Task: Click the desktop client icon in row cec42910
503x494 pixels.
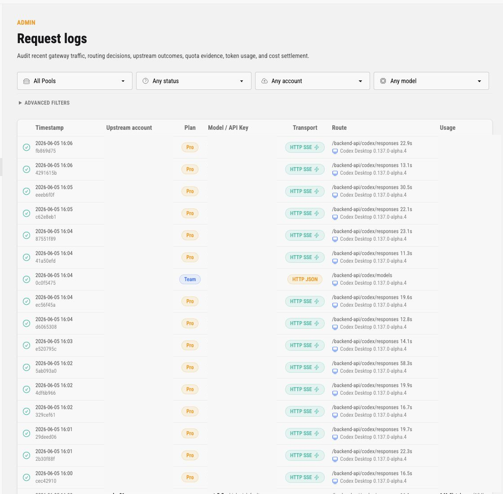Action: point(335,481)
